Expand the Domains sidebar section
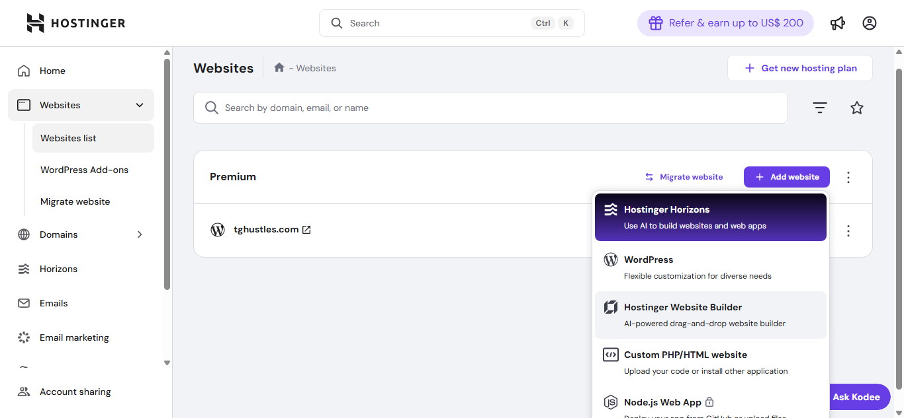This screenshot has width=904, height=418. point(139,234)
